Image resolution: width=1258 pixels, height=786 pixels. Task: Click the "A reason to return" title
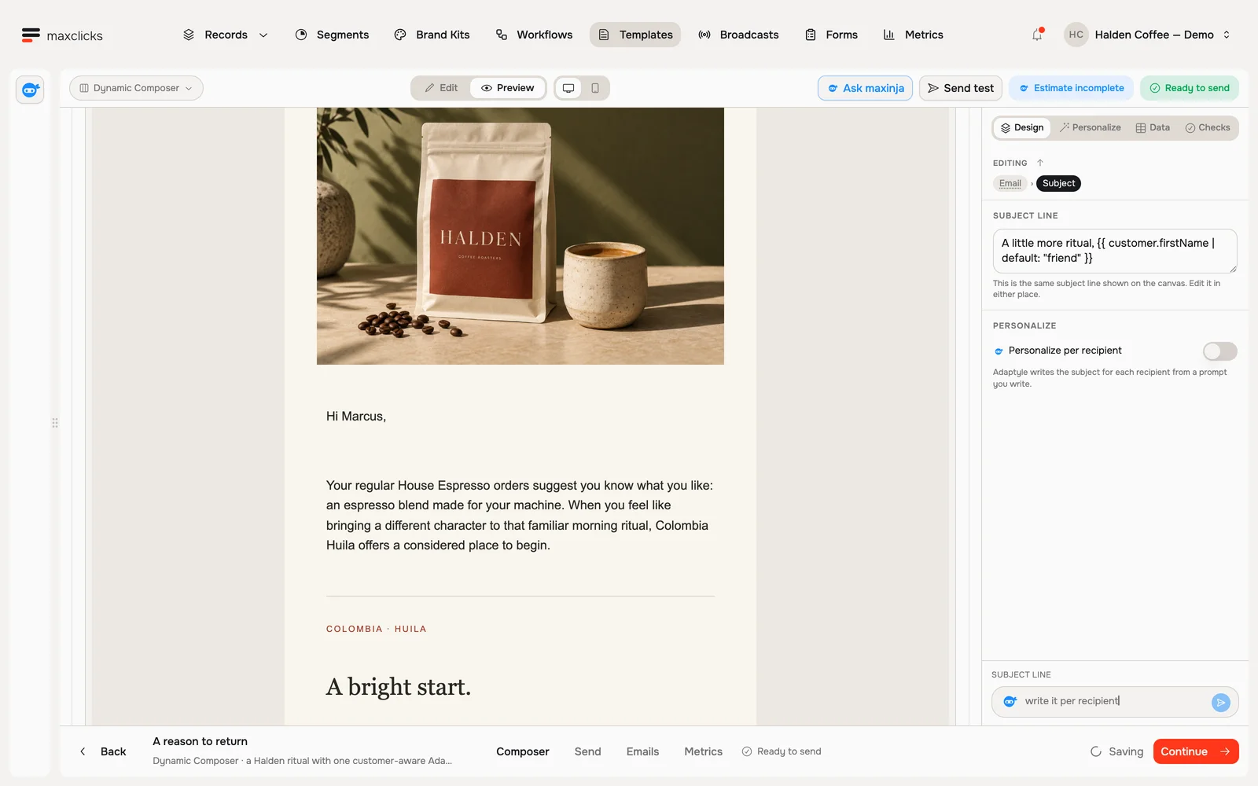200,741
